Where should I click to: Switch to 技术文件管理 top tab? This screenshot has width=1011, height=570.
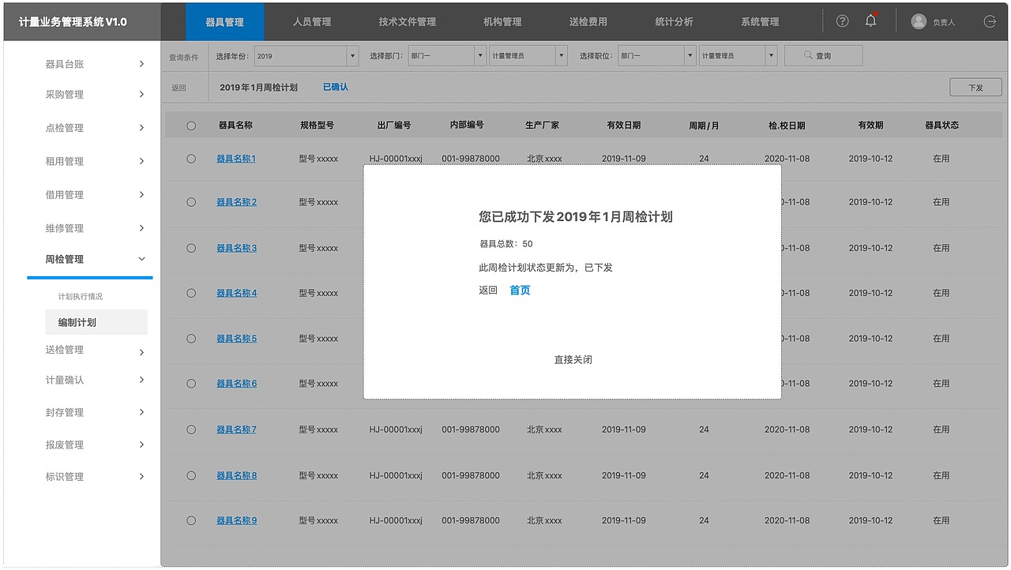pos(408,22)
